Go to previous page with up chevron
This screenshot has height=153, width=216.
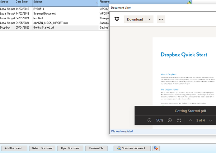190,120
